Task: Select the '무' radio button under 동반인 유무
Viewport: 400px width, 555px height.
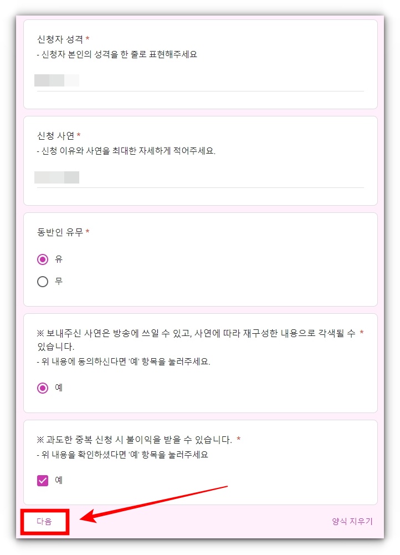Action: 43,282
